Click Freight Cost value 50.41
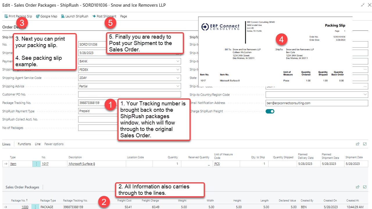372x209 pixels. coord(128,207)
